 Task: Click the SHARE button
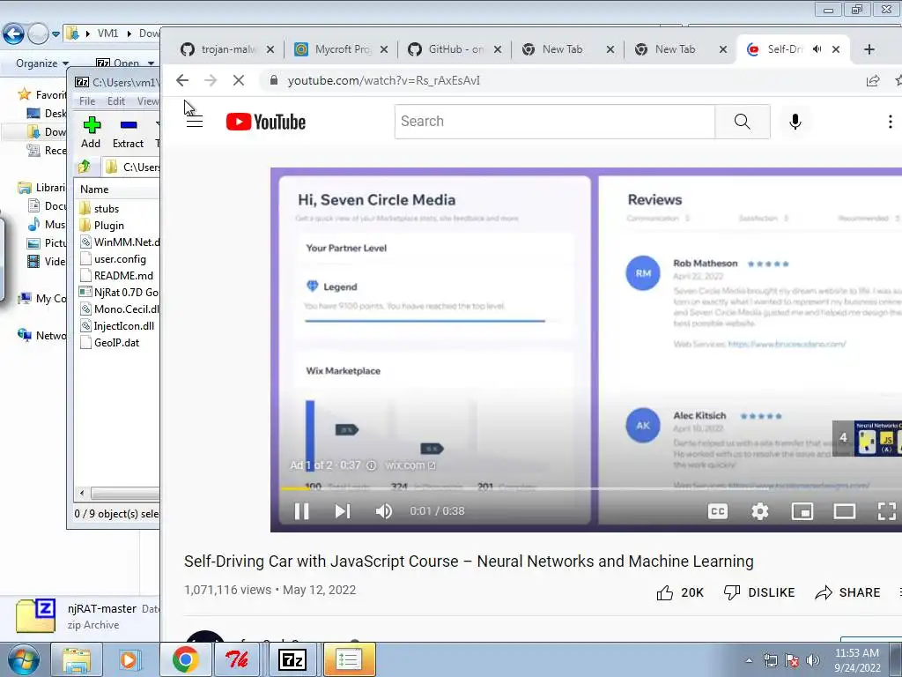[847, 592]
